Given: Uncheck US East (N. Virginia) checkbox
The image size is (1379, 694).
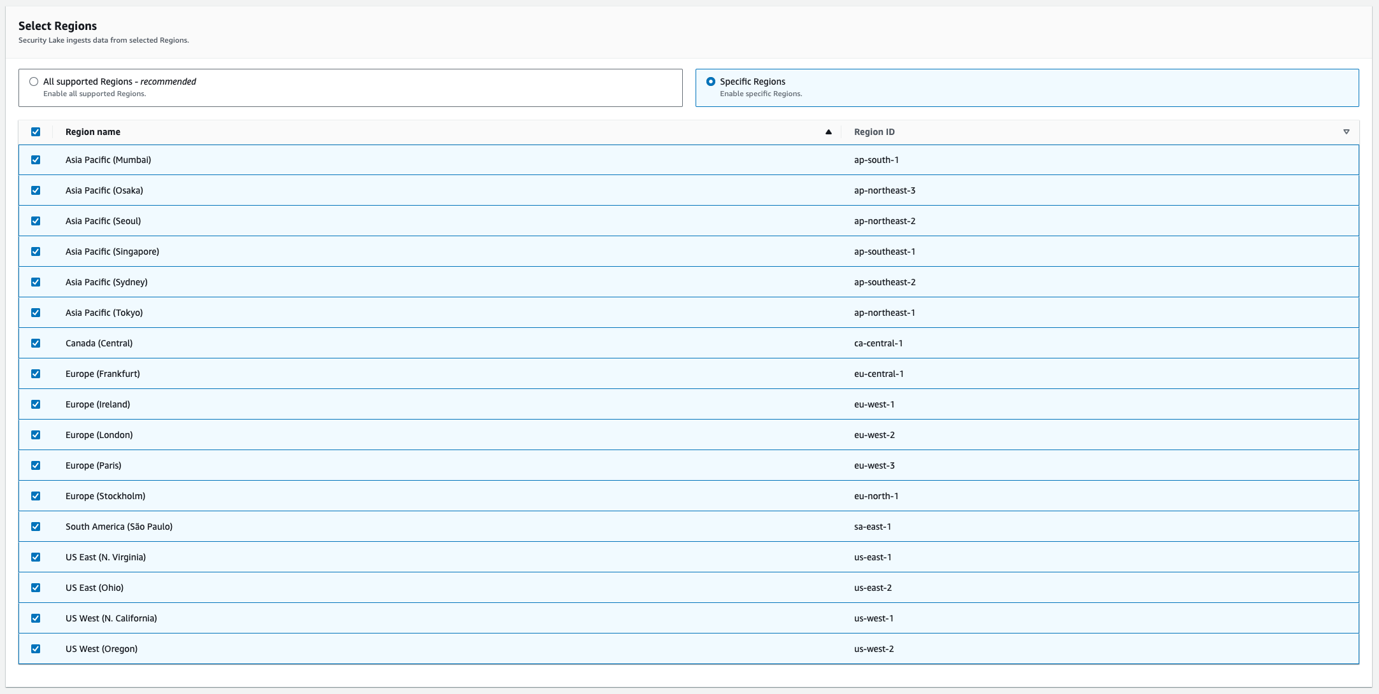Looking at the screenshot, I should click(x=36, y=557).
